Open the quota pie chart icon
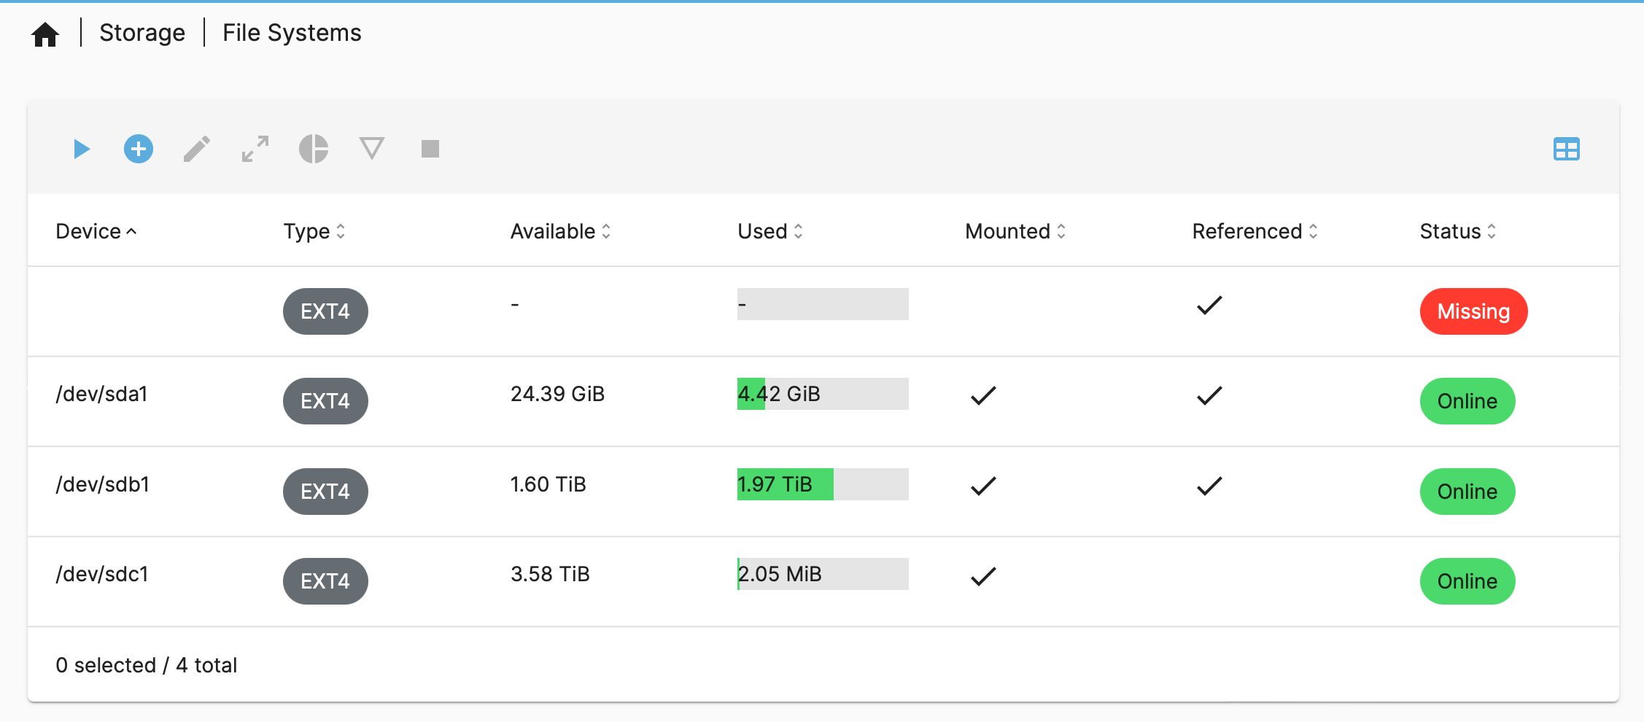This screenshot has width=1644, height=722. click(314, 150)
